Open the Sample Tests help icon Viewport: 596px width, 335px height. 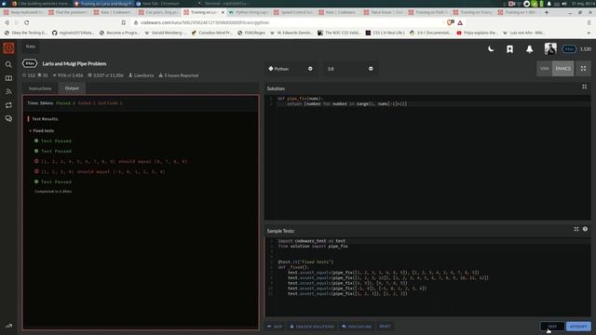(585, 229)
